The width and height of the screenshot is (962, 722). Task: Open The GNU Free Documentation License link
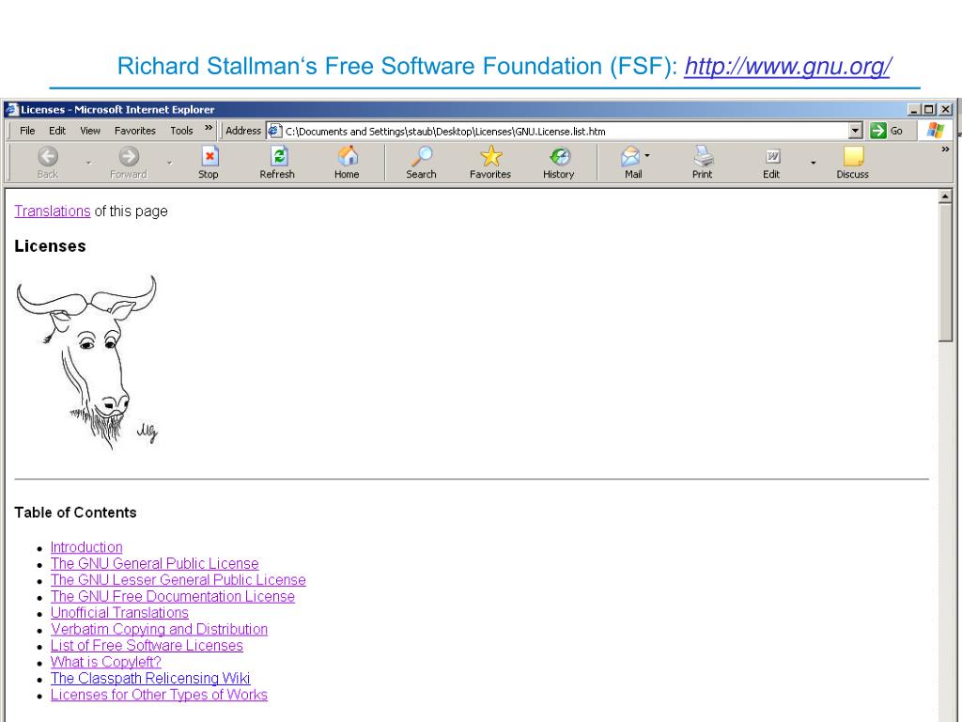pyautogui.click(x=173, y=596)
